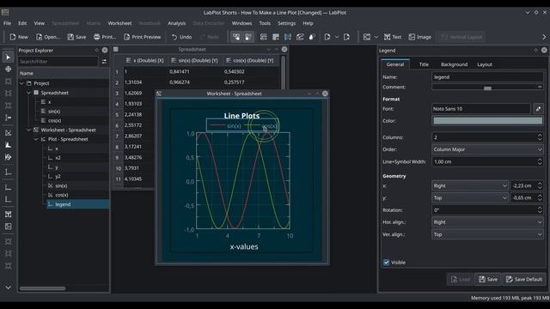The height and width of the screenshot is (309, 550).
Task: Click the new notebook toolbar icon
Action: tap(312, 37)
